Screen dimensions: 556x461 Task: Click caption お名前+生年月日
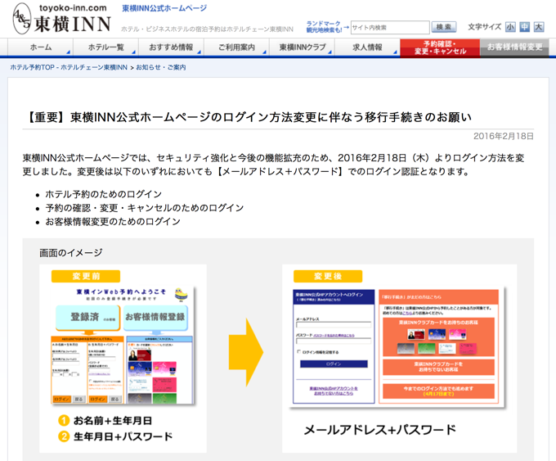(x=113, y=421)
